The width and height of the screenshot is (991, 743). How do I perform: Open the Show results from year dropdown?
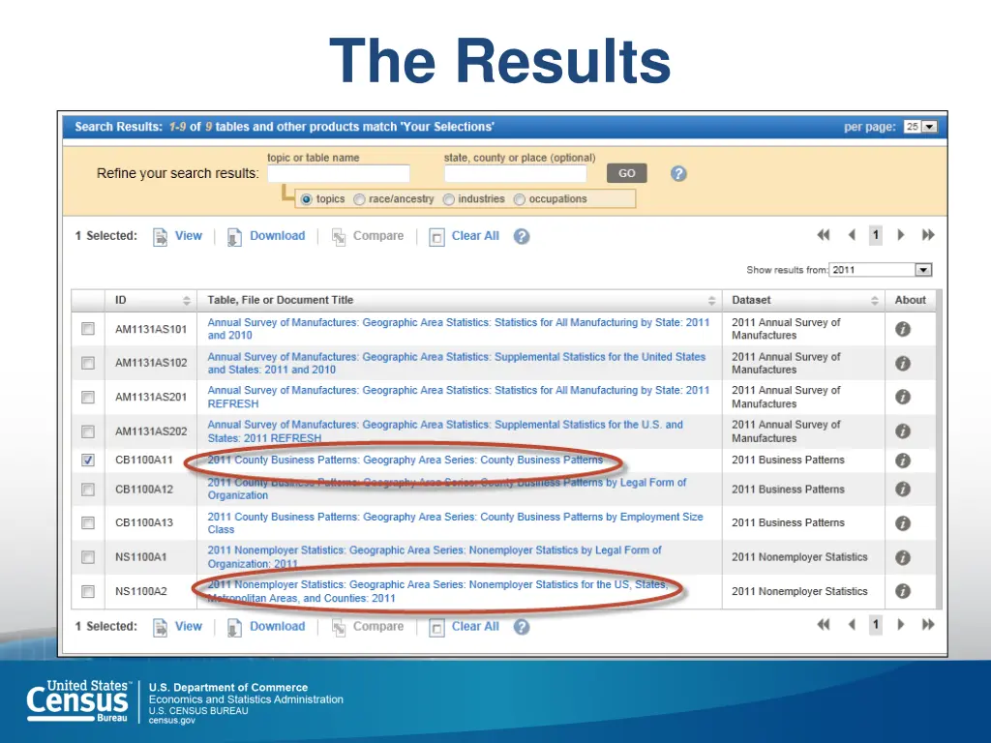pos(880,270)
